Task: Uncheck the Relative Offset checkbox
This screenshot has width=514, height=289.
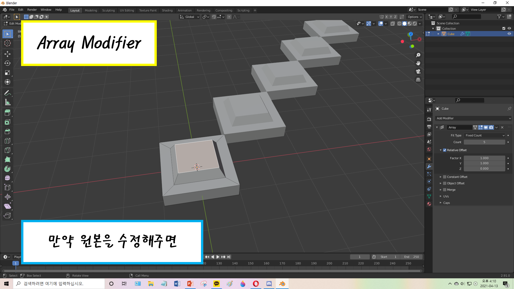Action: pyautogui.click(x=445, y=150)
